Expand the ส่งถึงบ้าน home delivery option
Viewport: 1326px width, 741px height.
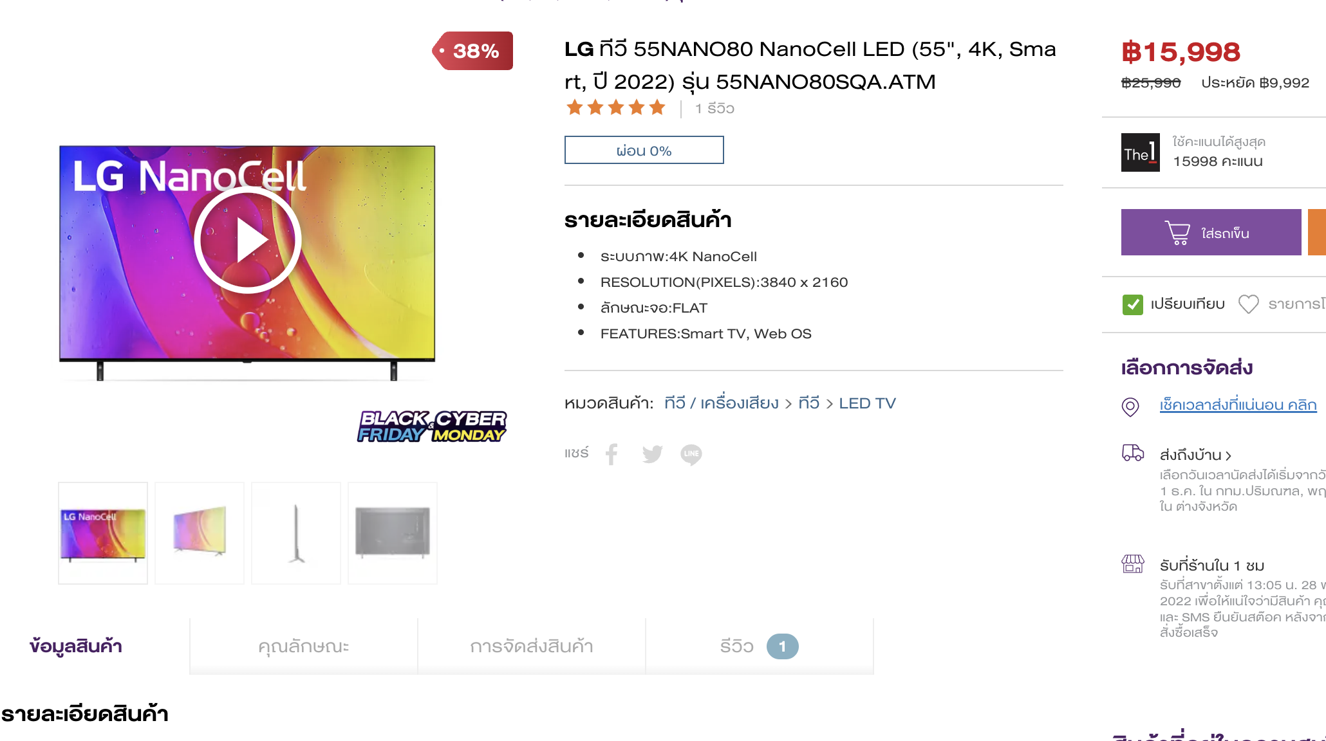[x=1195, y=455]
